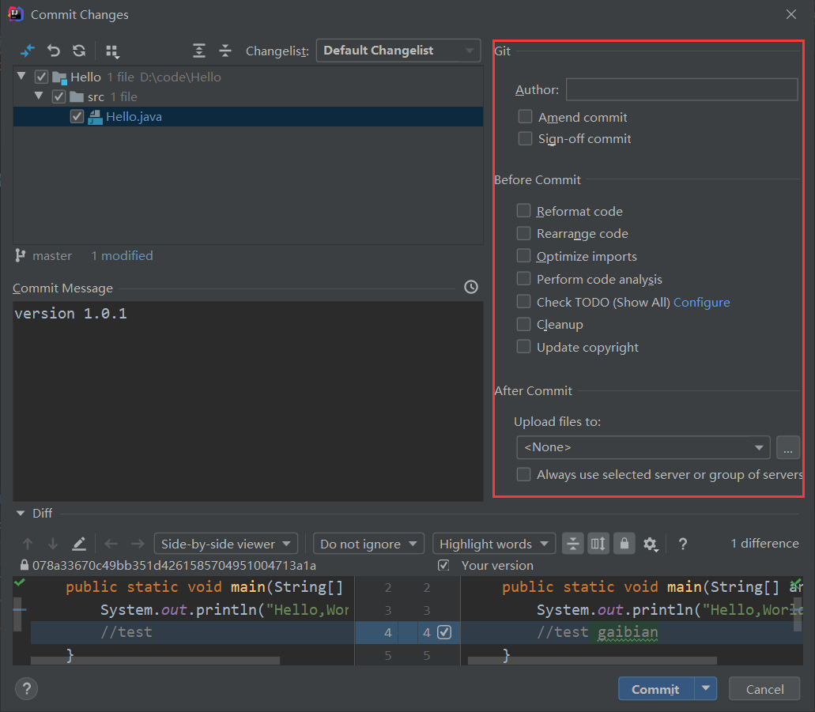Viewport: 815px width, 712px height.
Task: Enable Optimize imports option
Action: [x=523, y=256]
